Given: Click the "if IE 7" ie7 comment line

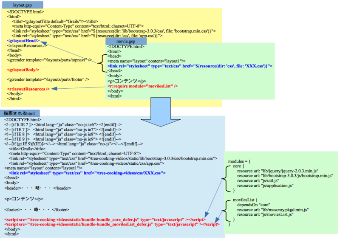Looking at the screenshot, I should click(62, 129).
